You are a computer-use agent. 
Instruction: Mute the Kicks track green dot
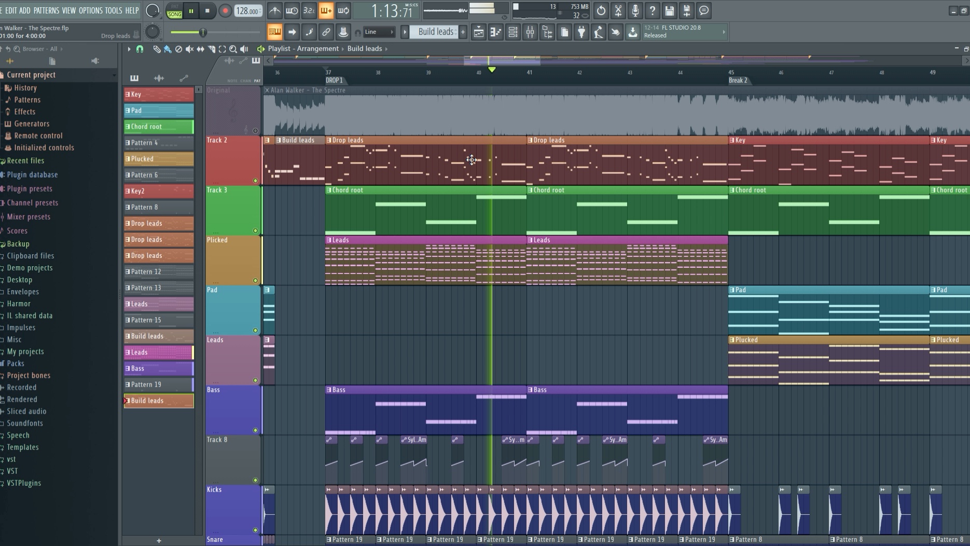[255, 530]
